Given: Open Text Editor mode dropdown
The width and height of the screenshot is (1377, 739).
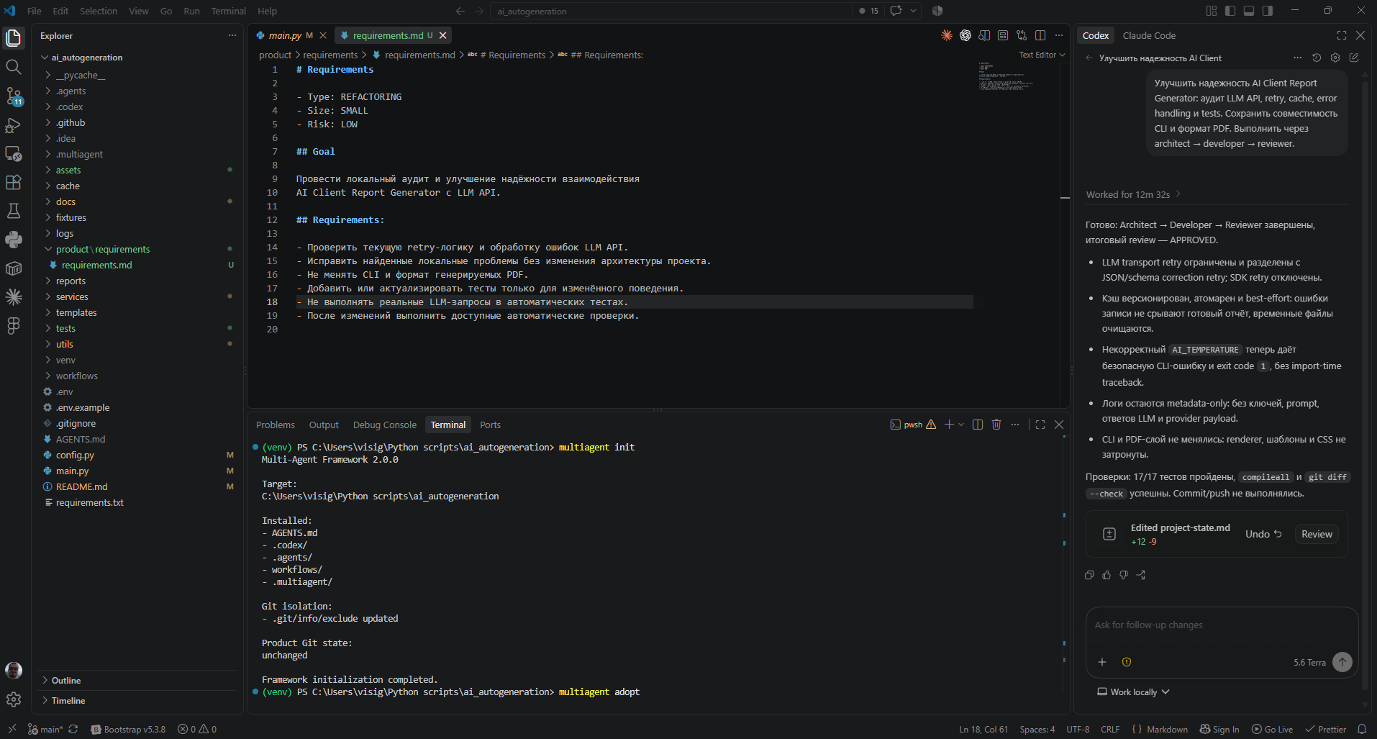Looking at the screenshot, I should click(x=1042, y=55).
